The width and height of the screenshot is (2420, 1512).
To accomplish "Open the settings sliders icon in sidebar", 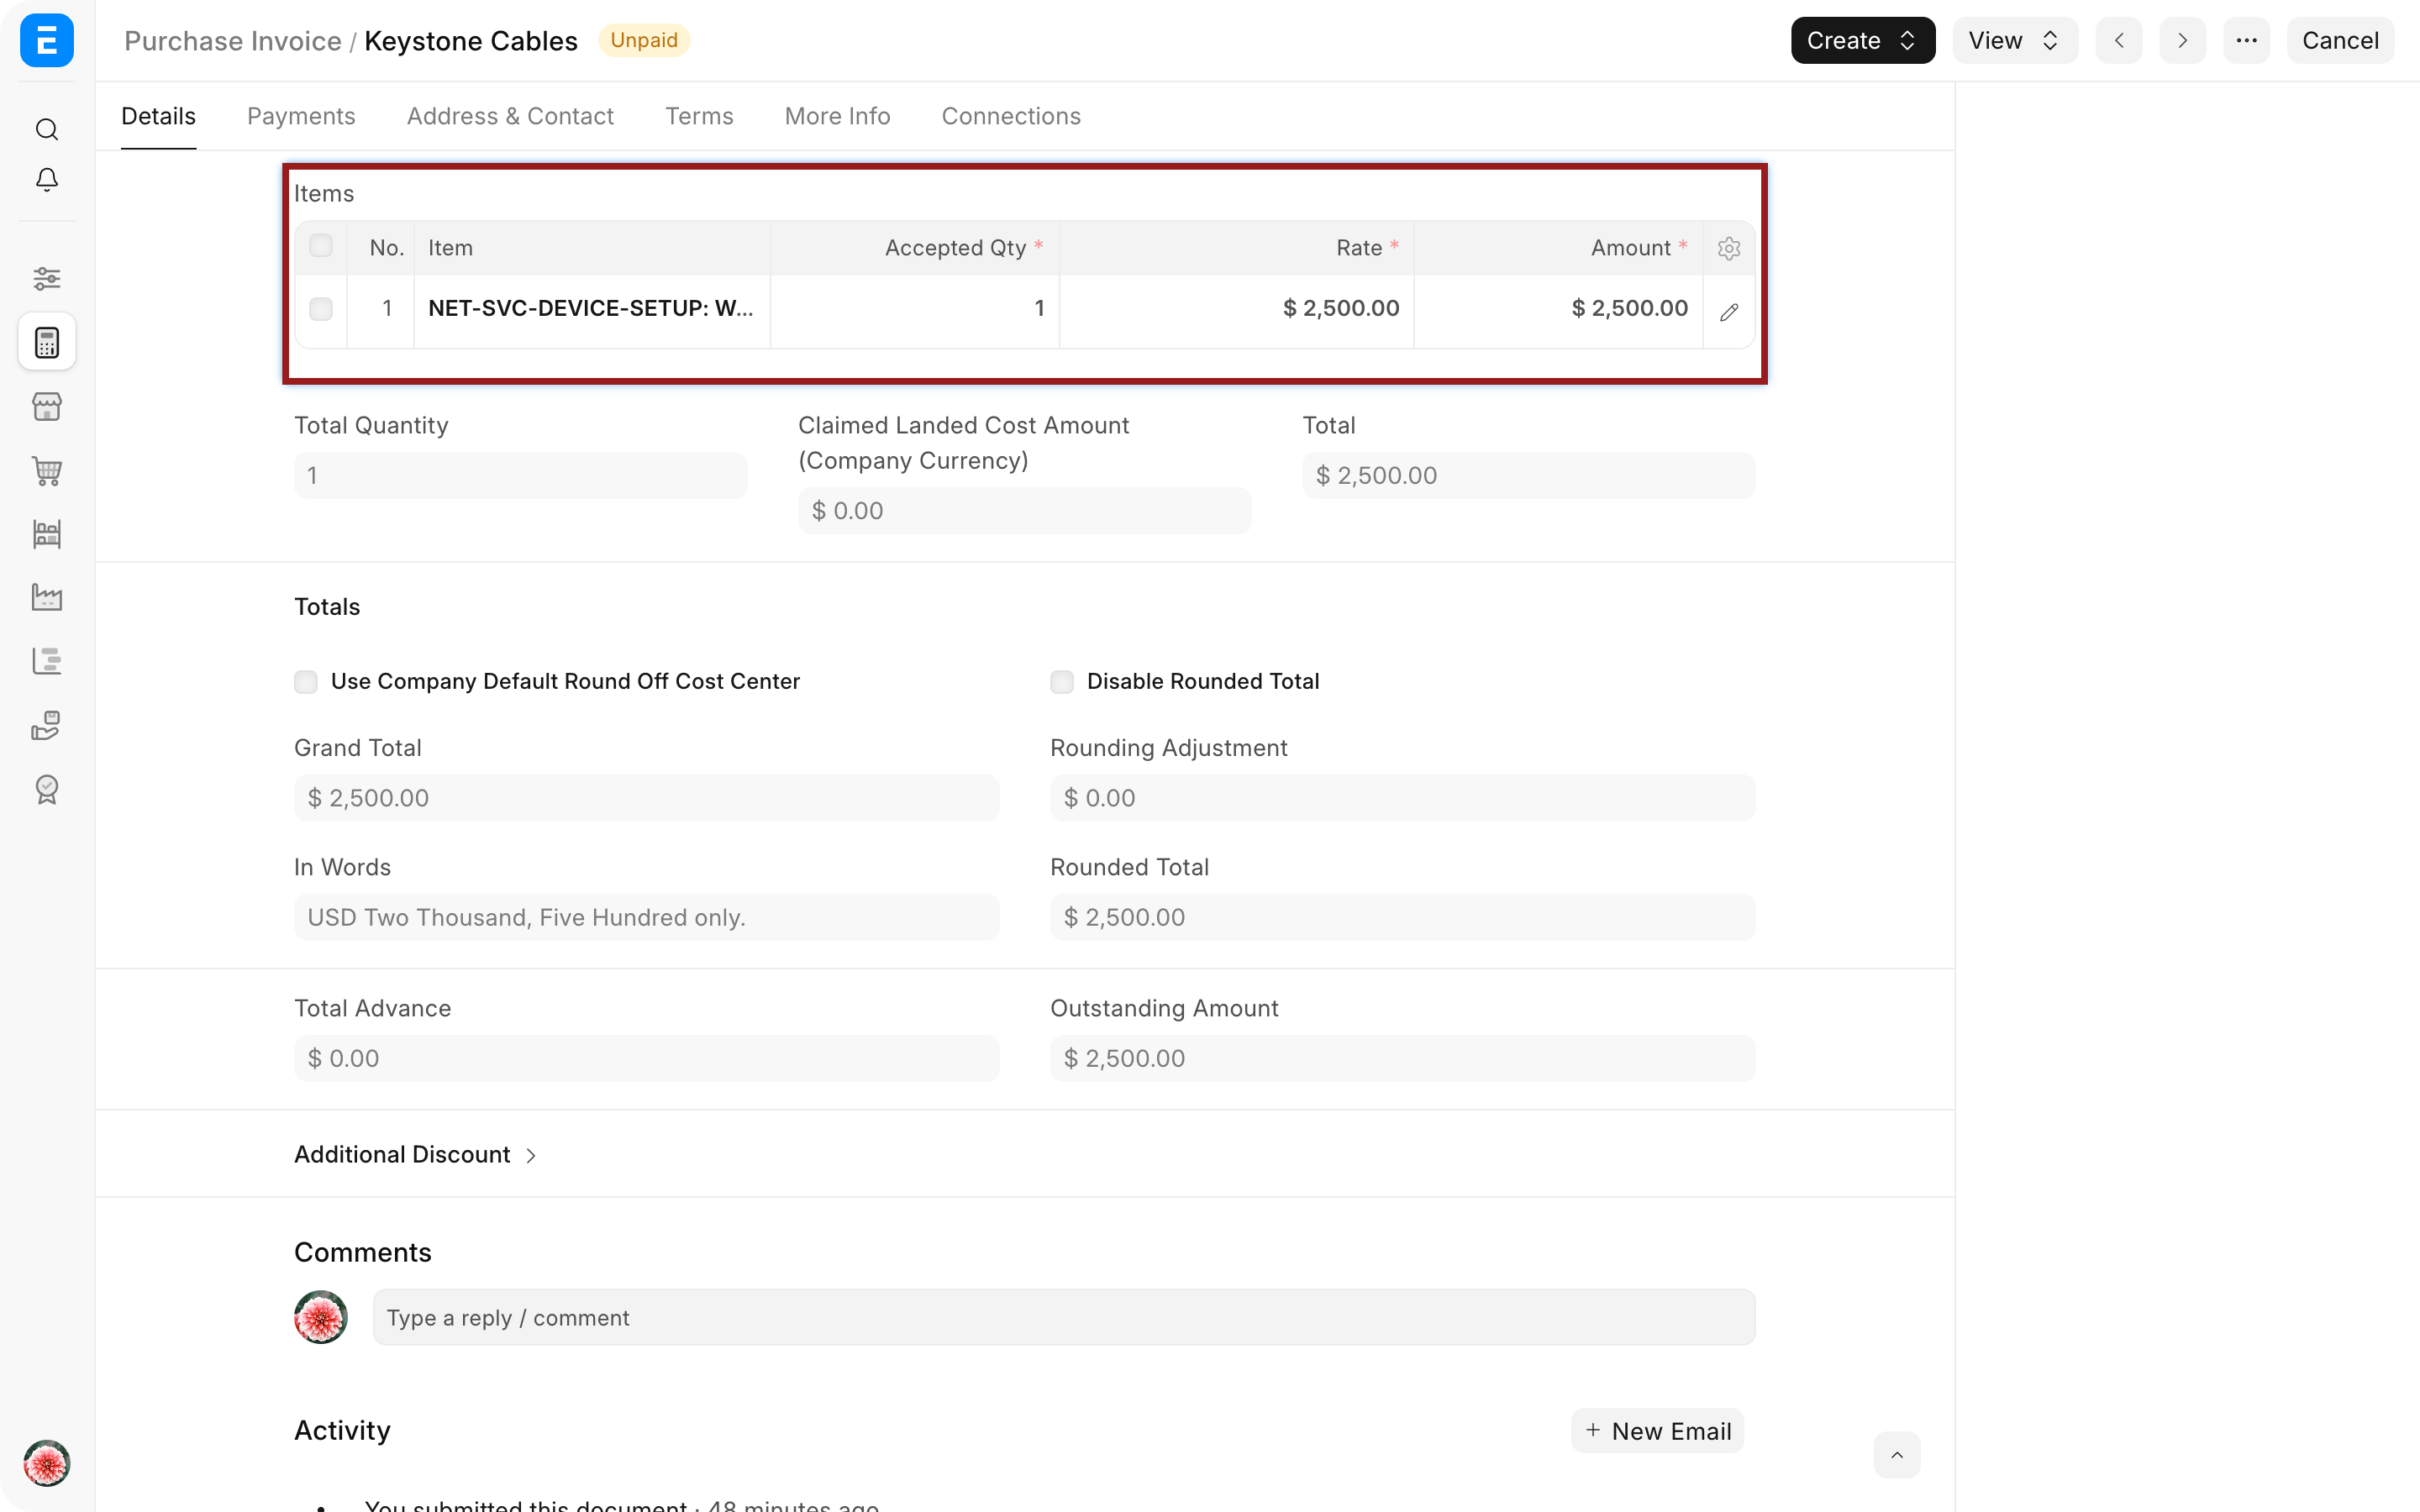I will (x=47, y=278).
